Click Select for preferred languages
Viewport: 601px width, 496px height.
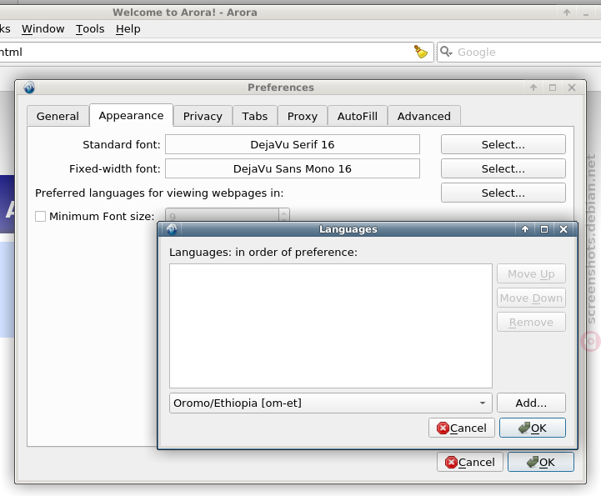coord(503,193)
